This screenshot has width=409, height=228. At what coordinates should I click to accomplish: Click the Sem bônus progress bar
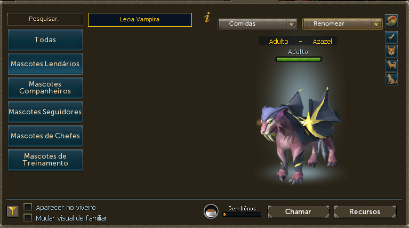click(242, 215)
